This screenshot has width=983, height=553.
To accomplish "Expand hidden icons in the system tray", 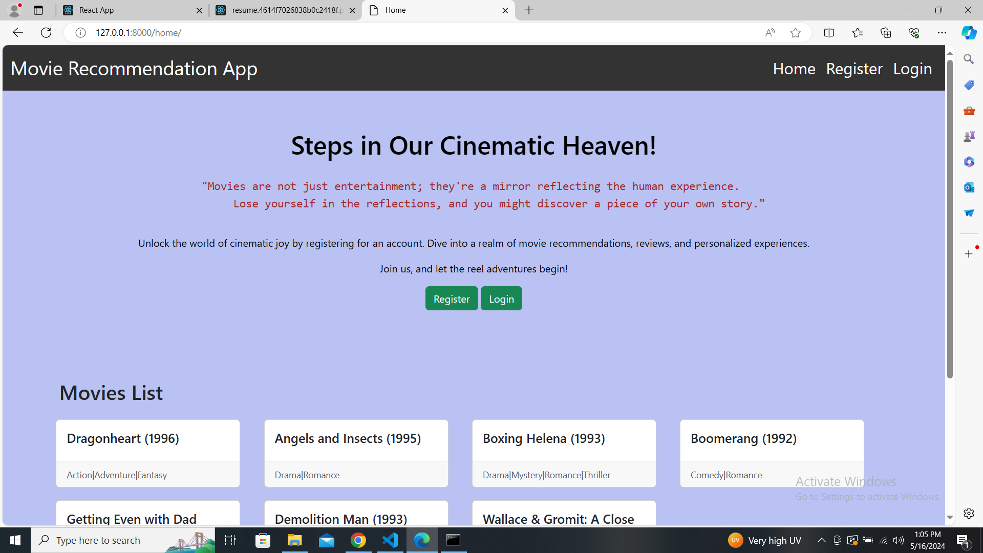I will (x=821, y=540).
